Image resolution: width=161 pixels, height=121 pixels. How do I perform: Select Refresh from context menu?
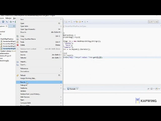(x=39, y=75)
